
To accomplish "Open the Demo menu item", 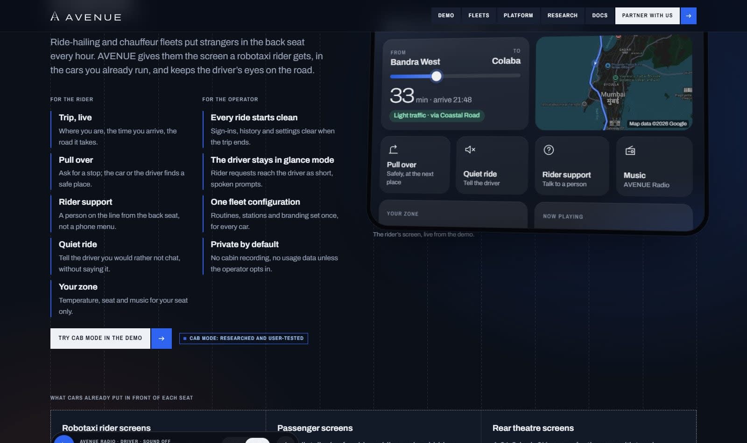I will pyautogui.click(x=446, y=15).
